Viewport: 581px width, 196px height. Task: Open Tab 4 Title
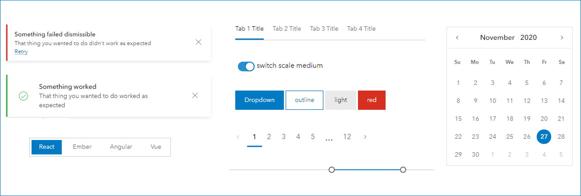361,28
